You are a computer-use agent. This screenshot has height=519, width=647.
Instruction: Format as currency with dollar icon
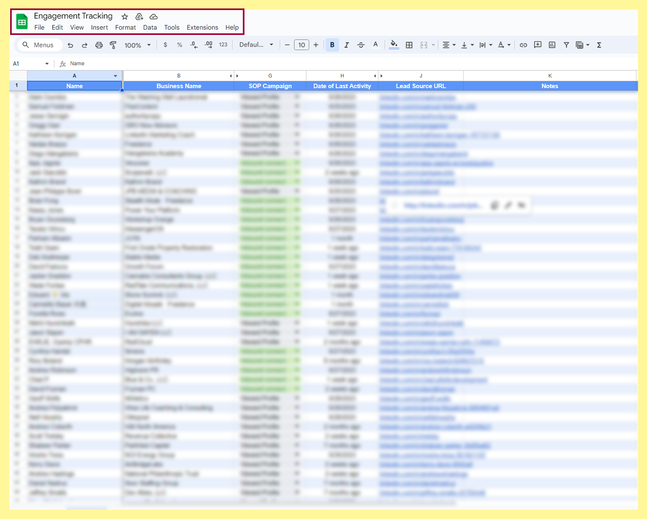(x=165, y=45)
